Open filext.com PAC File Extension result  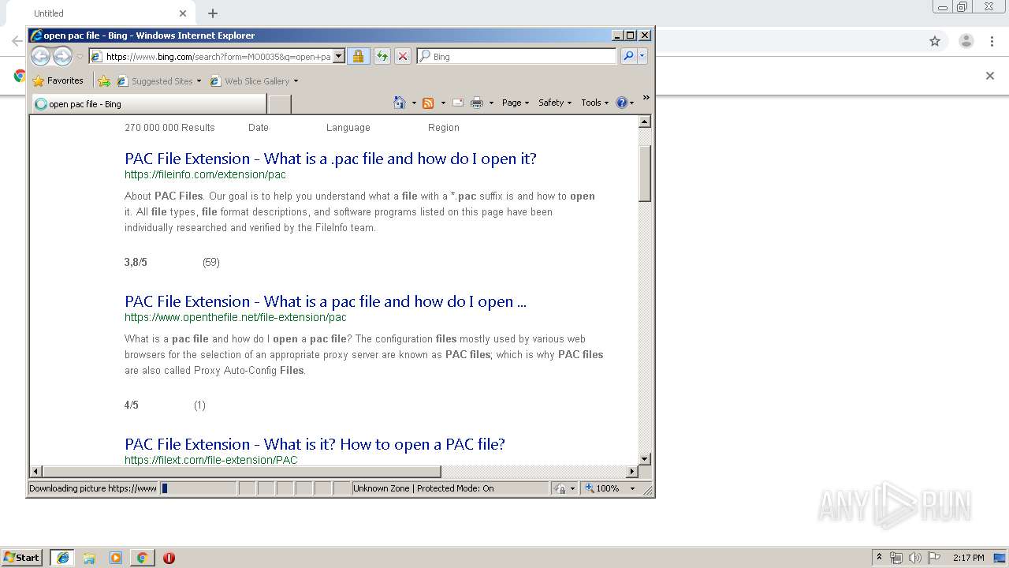pyautogui.click(x=315, y=444)
